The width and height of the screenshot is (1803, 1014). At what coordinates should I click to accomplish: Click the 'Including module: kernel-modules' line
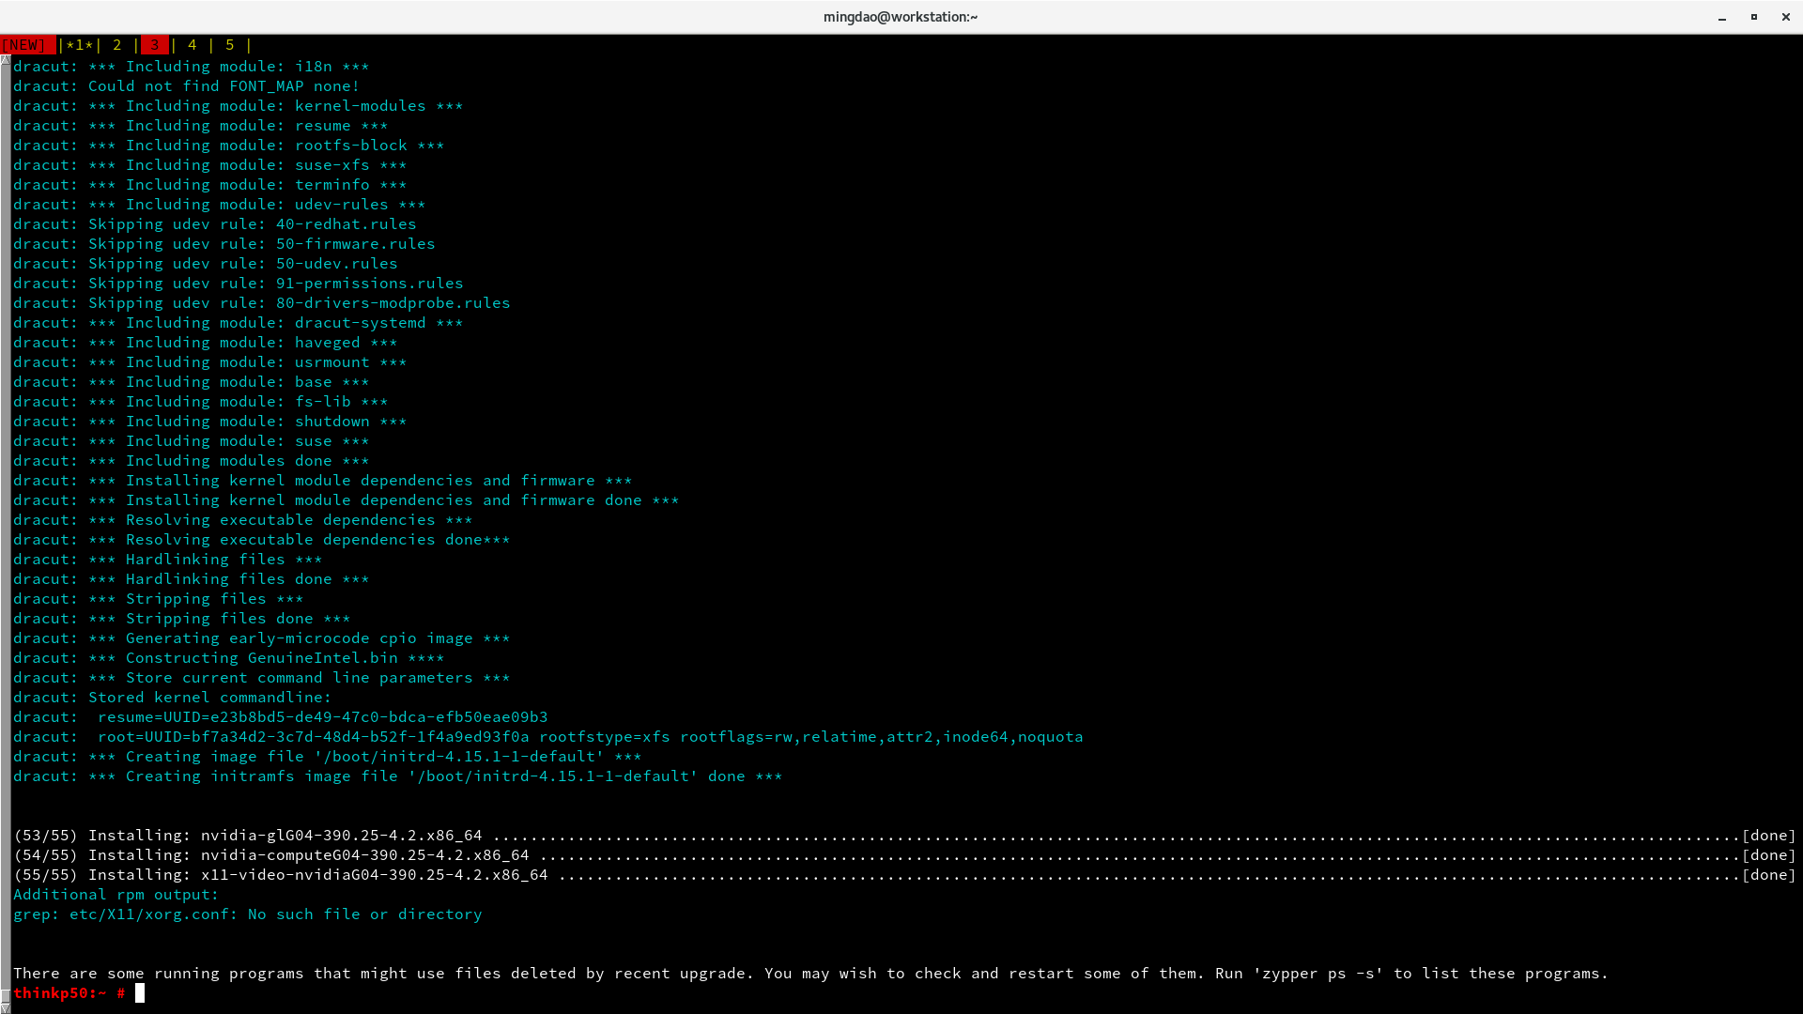tap(239, 106)
